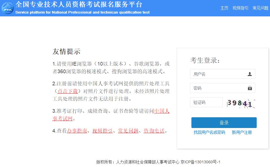Open the 新用户注册 link

[242, 132]
